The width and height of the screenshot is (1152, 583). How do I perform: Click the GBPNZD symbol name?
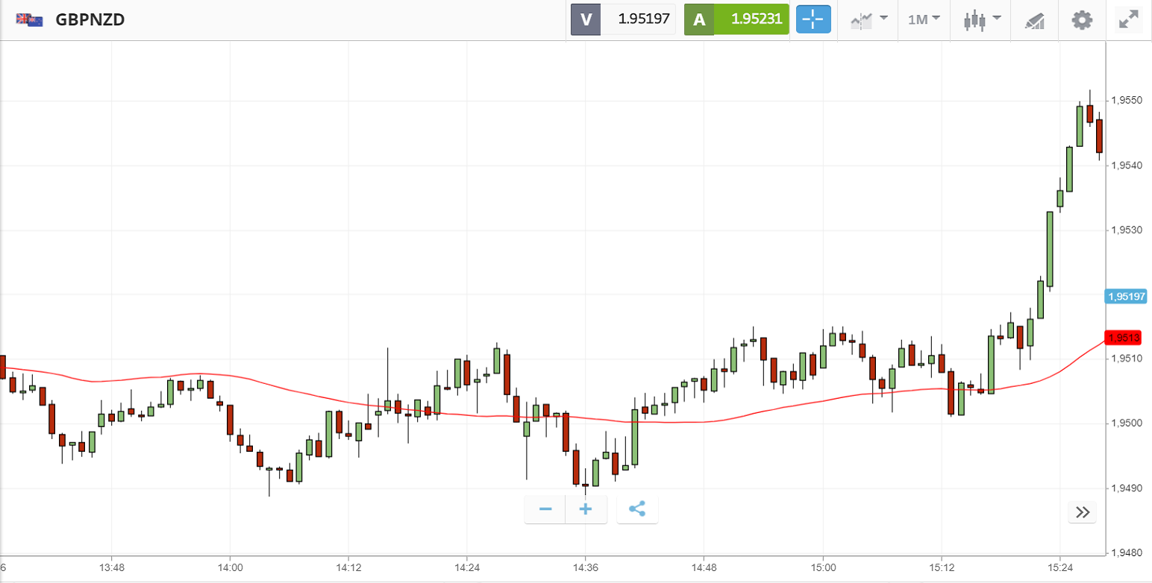pos(90,19)
